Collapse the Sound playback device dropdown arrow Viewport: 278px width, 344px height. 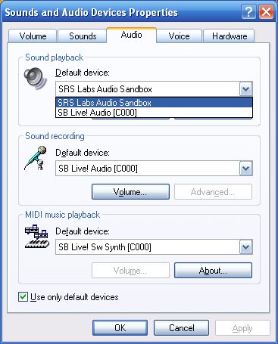[x=245, y=89]
